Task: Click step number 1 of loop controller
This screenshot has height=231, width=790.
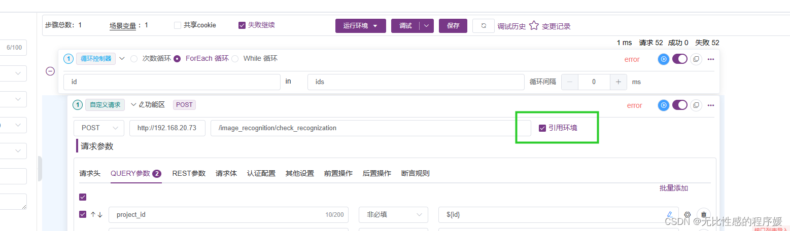Action: point(68,59)
